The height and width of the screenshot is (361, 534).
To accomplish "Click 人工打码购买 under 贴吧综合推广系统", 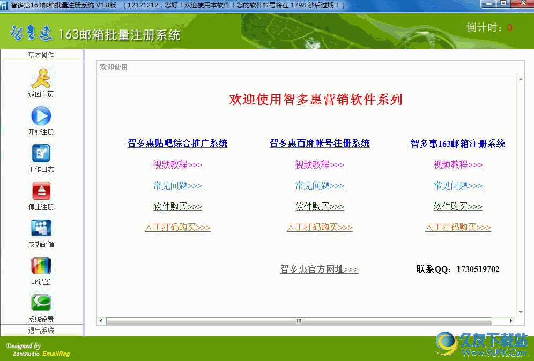I will (x=177, y=227).
